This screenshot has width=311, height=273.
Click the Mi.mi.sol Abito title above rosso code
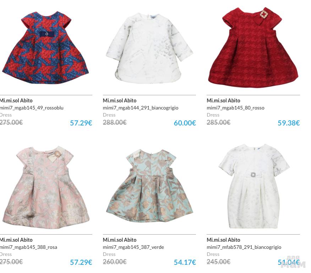[x=223, y=101]
